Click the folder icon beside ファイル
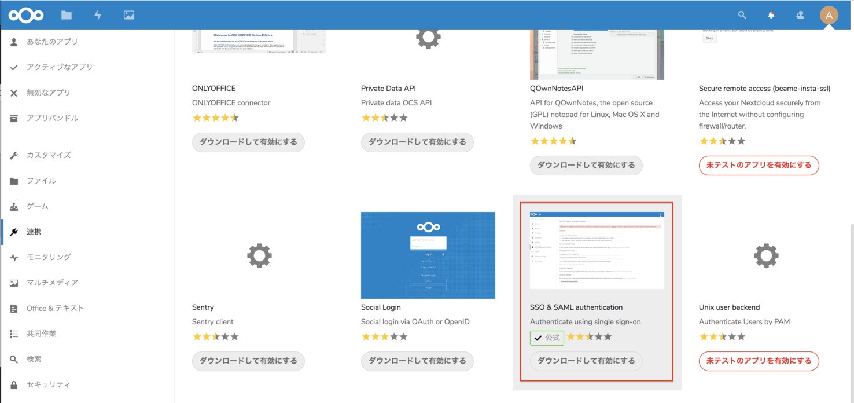Image resolution: width=854 pixels, height=403 pixels. [x=14, y=181]
